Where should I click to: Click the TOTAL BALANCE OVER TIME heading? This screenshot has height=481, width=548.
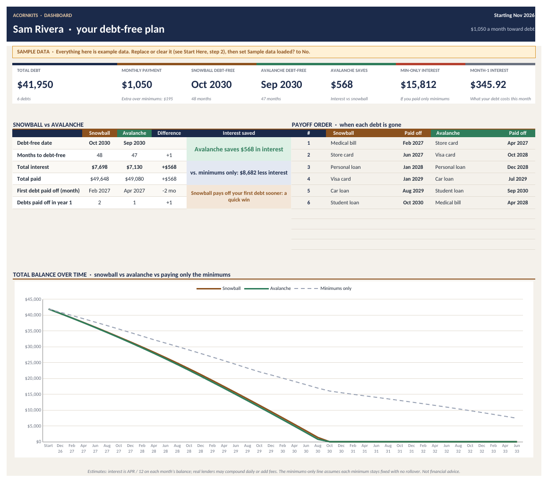121,275
